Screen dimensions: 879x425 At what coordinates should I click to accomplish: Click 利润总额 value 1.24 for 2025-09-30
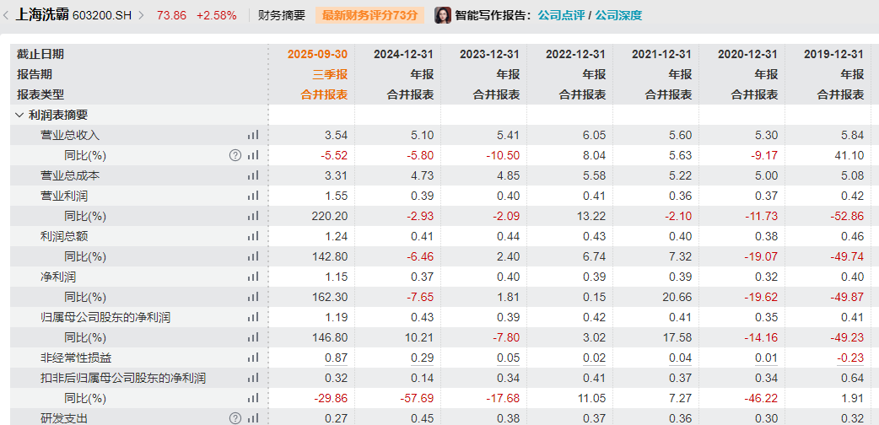point(337,237)
